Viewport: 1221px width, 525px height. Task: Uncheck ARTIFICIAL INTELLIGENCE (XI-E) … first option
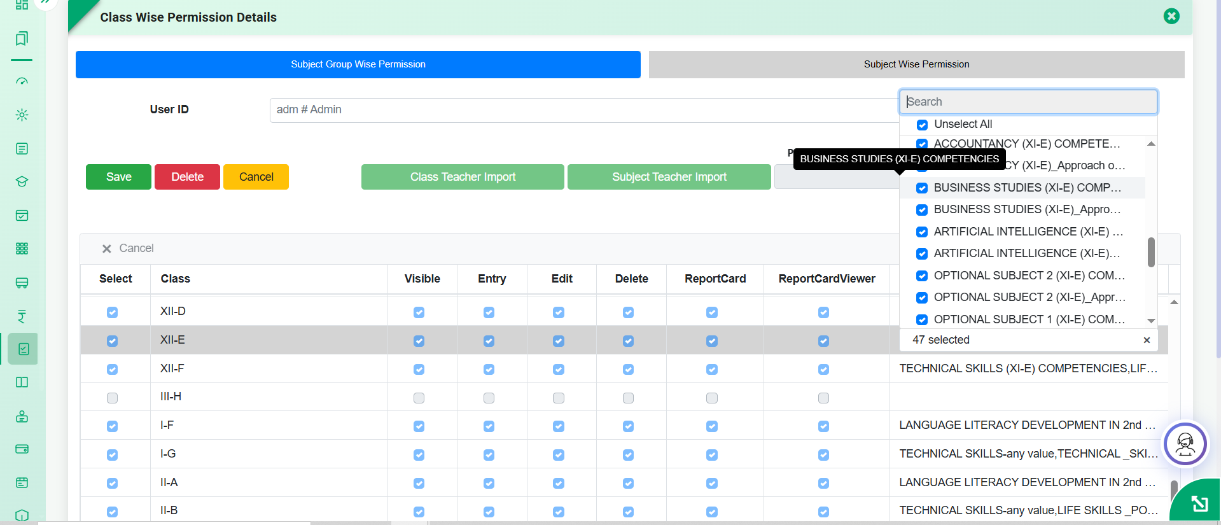[921, 232]
